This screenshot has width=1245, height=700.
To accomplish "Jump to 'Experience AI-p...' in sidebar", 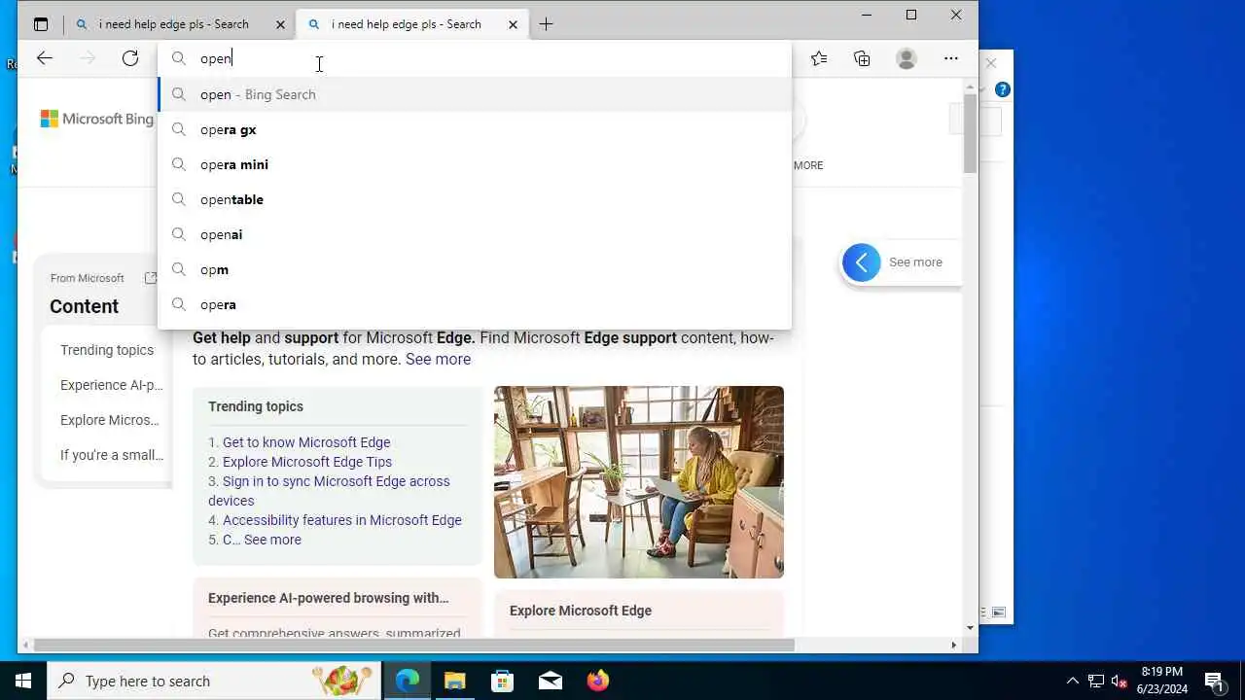I will tap(112, 385).
